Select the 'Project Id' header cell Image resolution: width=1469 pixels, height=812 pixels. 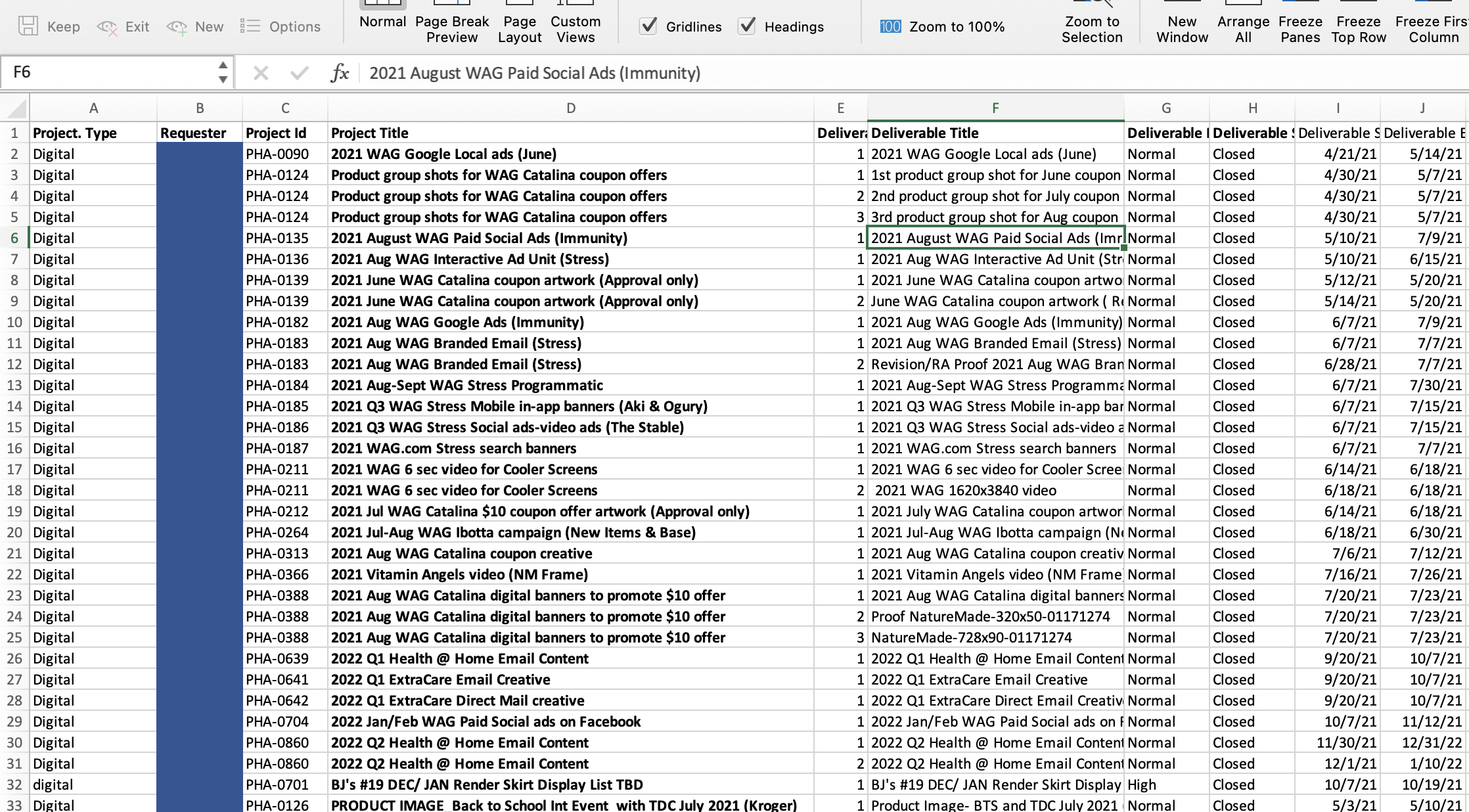click(285, 133)
